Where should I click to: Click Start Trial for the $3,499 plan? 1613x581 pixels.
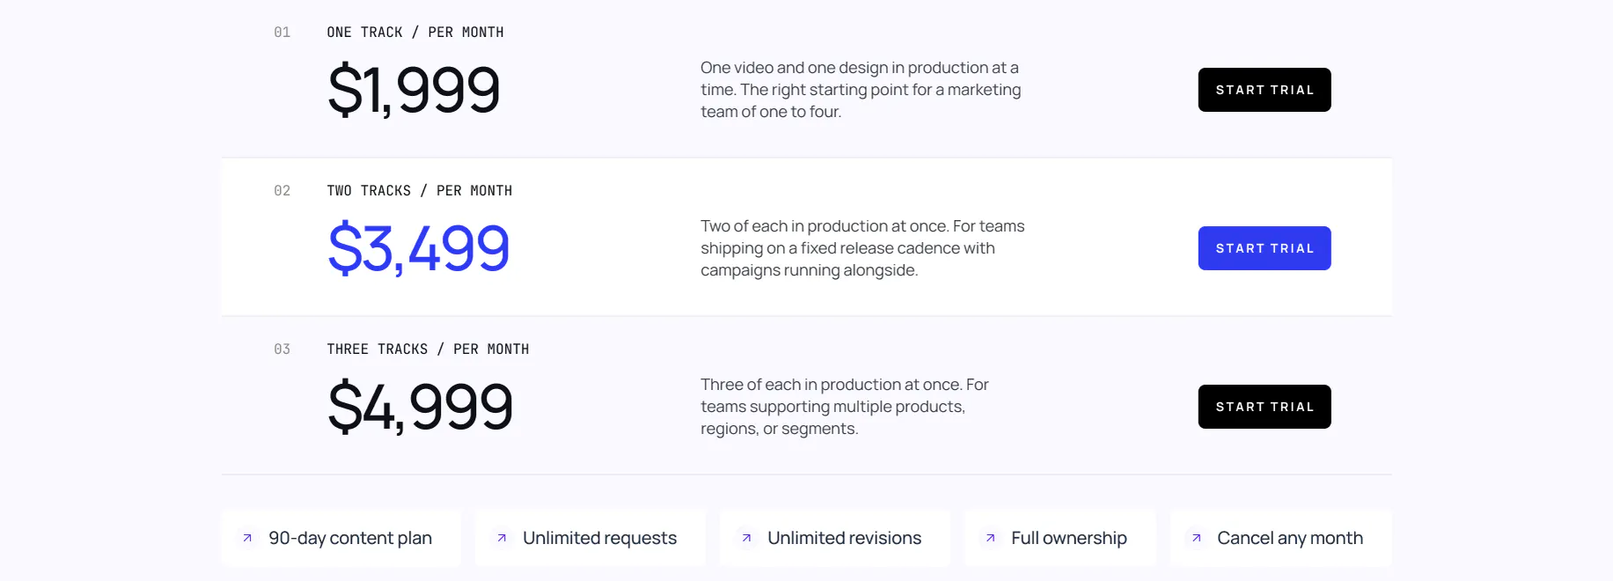pyautogui.click(x=1264, y=248)
